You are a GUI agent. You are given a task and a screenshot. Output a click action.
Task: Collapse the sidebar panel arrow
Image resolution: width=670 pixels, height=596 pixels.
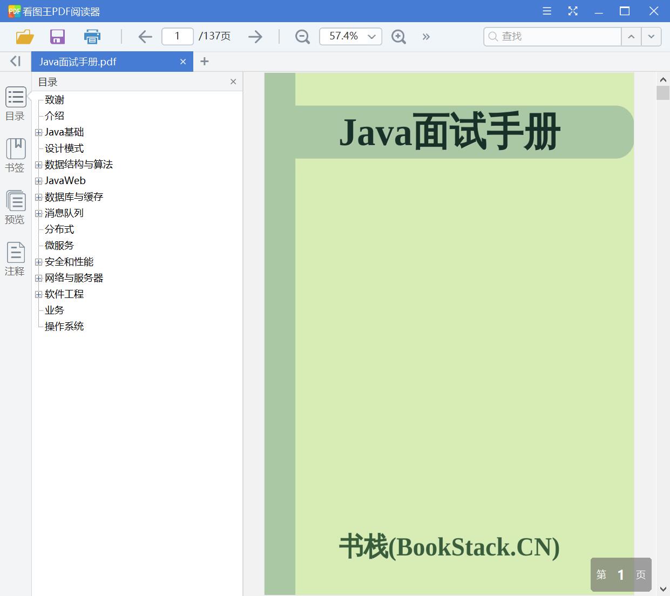pyautogui.click(x=15, y=61)
